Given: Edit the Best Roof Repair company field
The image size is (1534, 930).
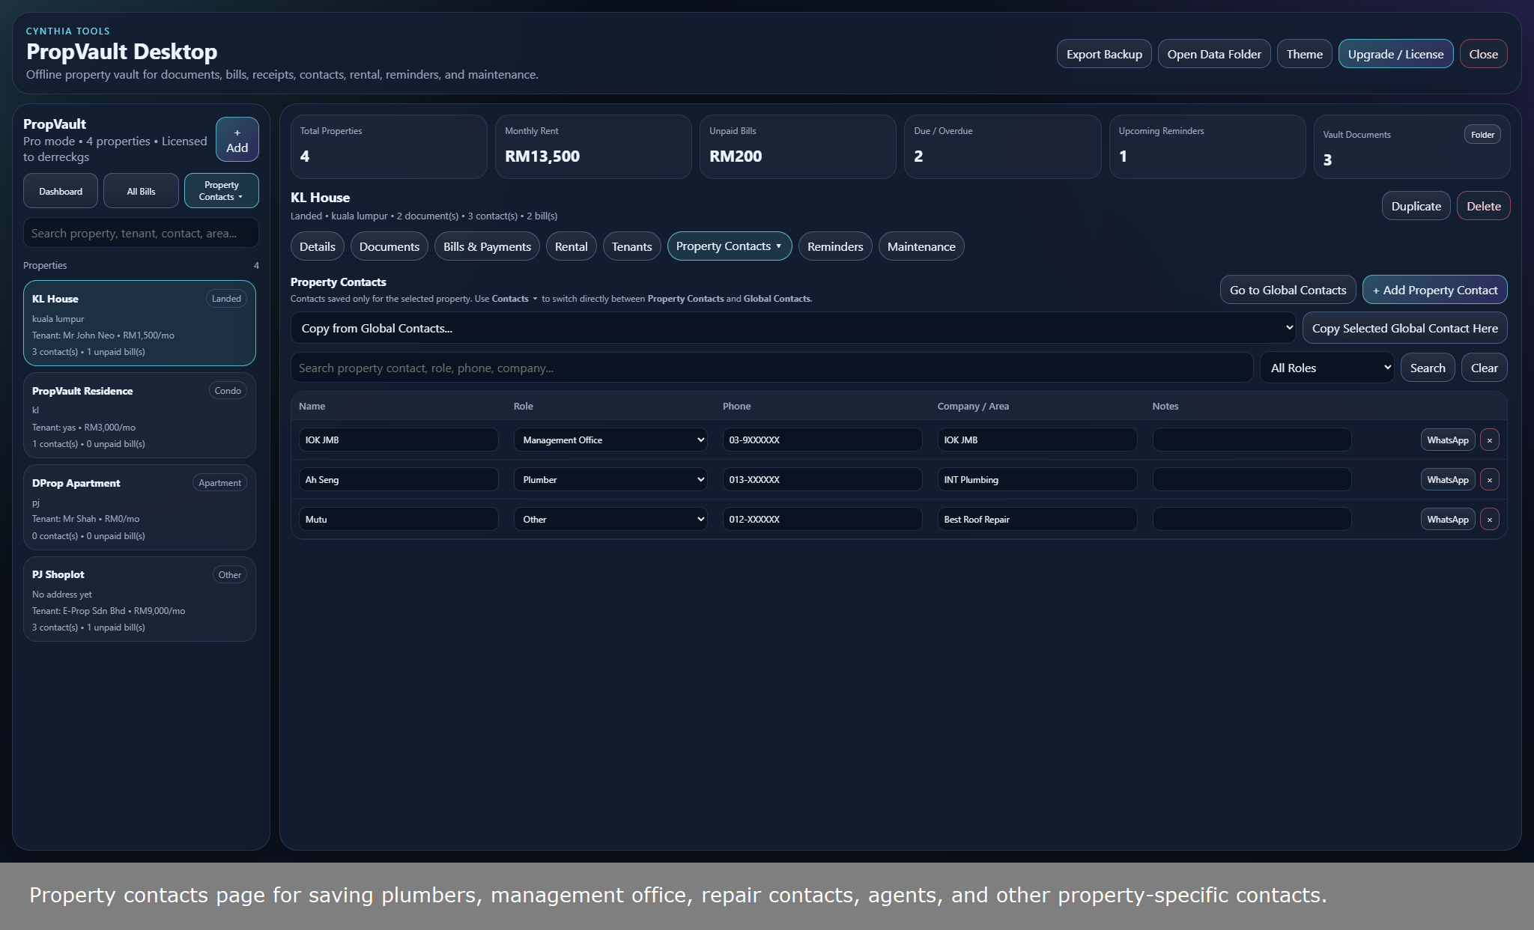Looking at the screenshot, I should (x=1037, y=520).
